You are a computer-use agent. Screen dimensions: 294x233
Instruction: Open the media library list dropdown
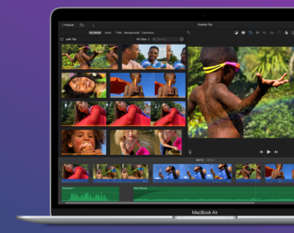tap(82, 25)
